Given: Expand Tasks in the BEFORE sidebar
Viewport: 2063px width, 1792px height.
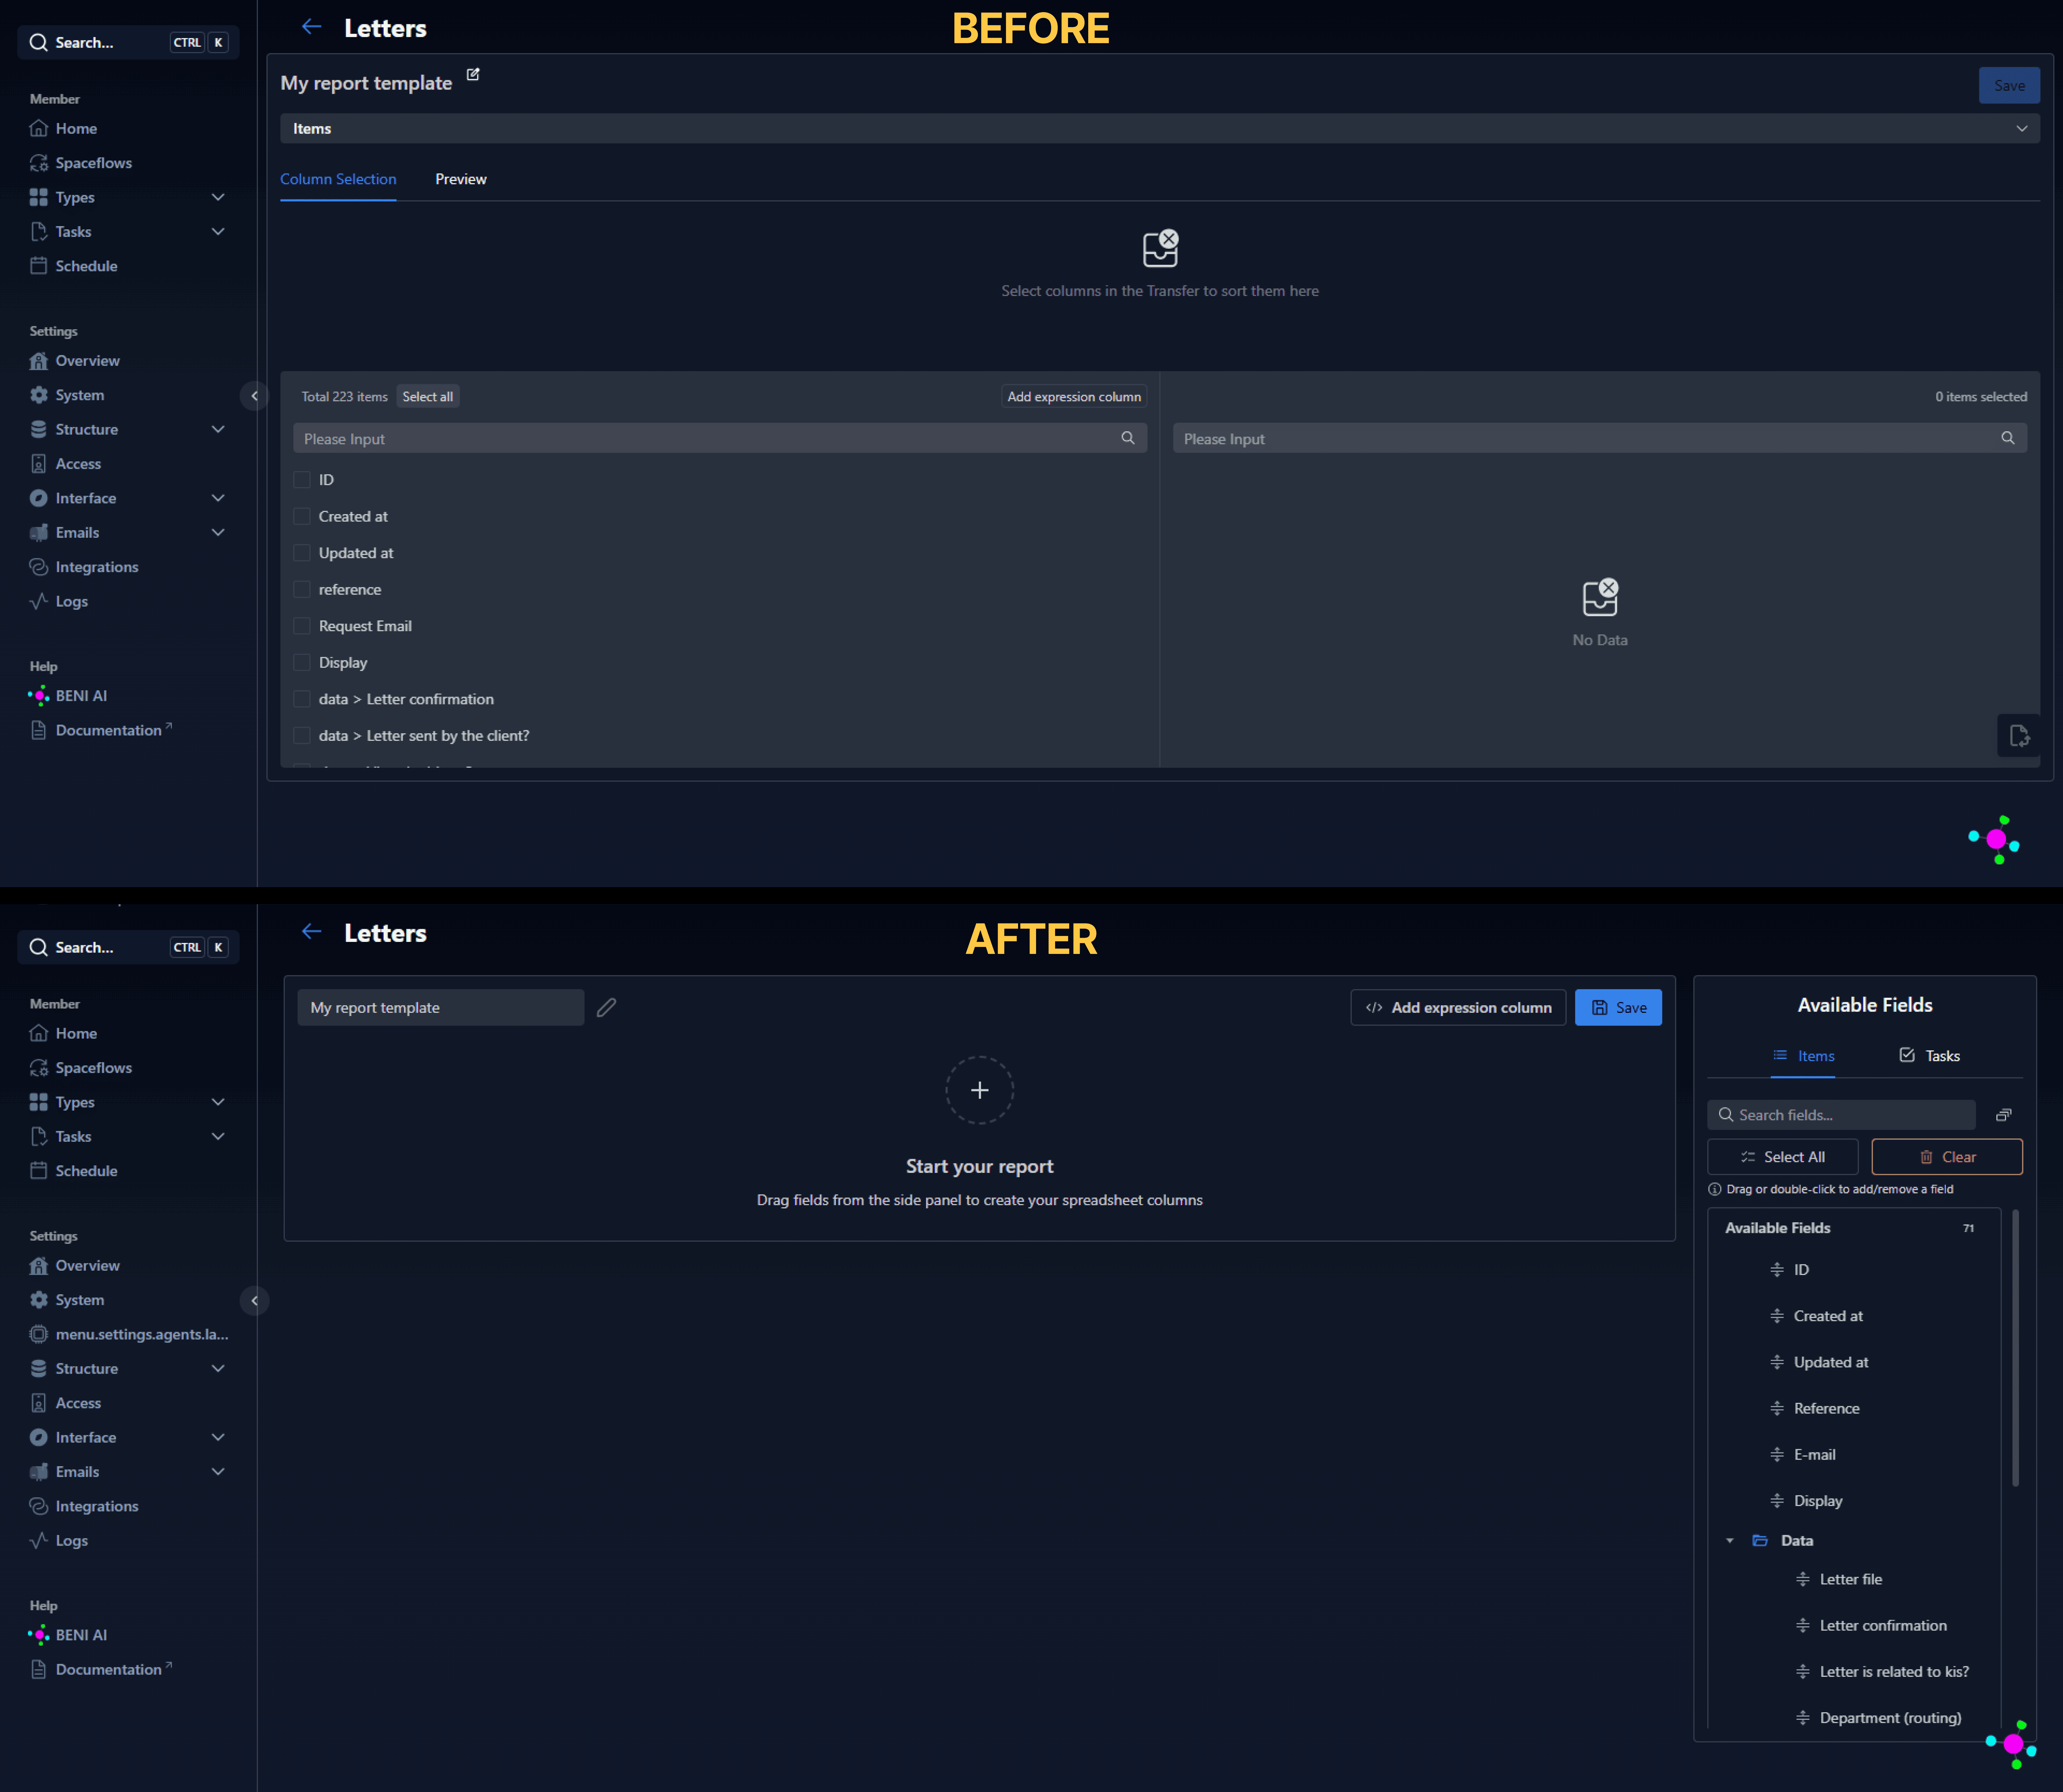Looking at the screenshot, I should coord(218,232).
